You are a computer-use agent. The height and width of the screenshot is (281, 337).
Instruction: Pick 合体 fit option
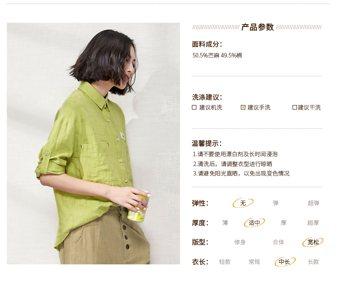[x=279, y=242]
